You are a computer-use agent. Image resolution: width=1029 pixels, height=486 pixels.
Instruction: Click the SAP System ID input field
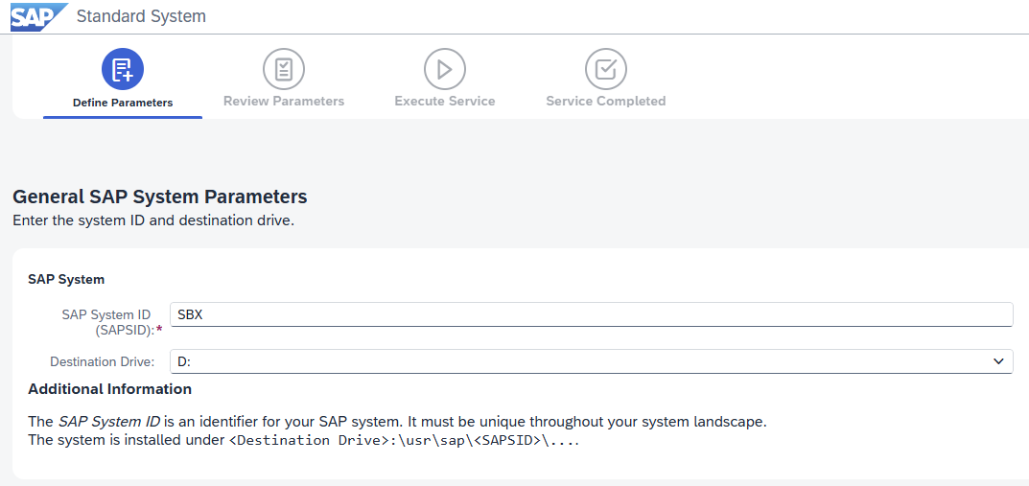click(x=592, y=314)
